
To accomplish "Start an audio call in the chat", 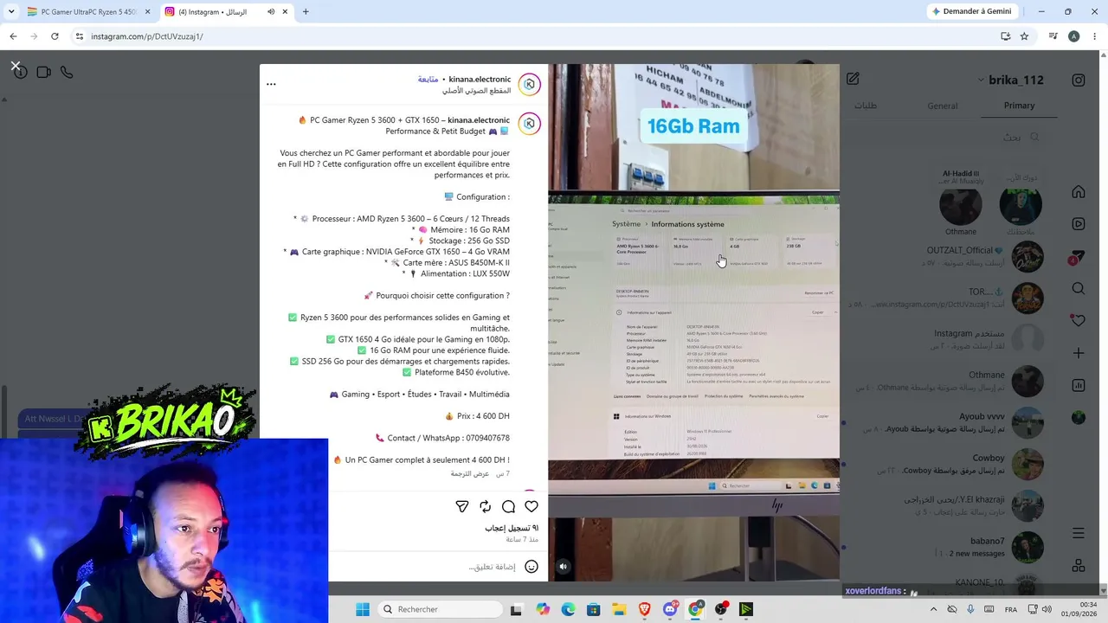I will point(67,73).
